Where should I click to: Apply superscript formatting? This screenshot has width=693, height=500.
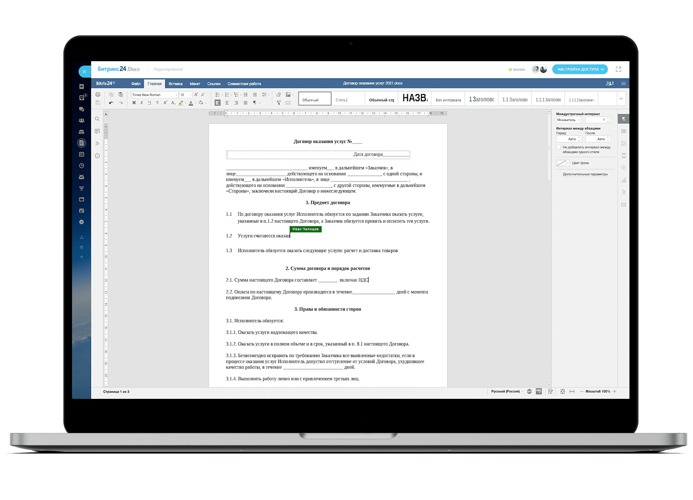(x=165, y=103)
